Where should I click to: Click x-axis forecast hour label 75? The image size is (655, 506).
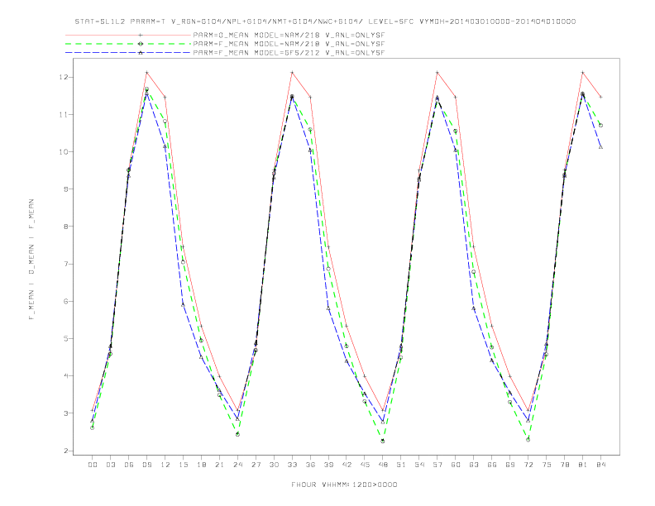[547, 465]
